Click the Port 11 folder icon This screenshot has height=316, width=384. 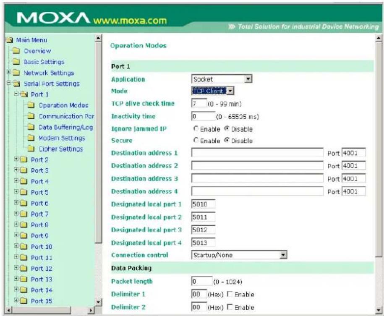coord(24,258)
